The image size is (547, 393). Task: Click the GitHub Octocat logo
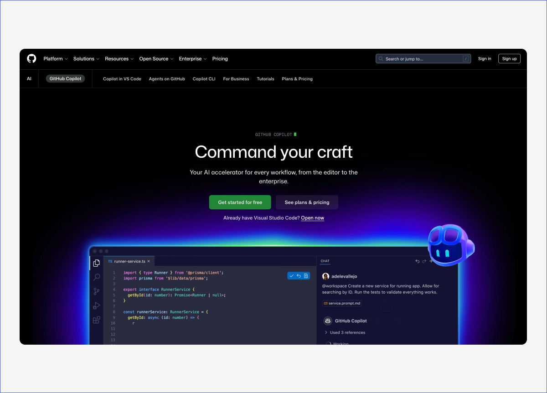31,58
